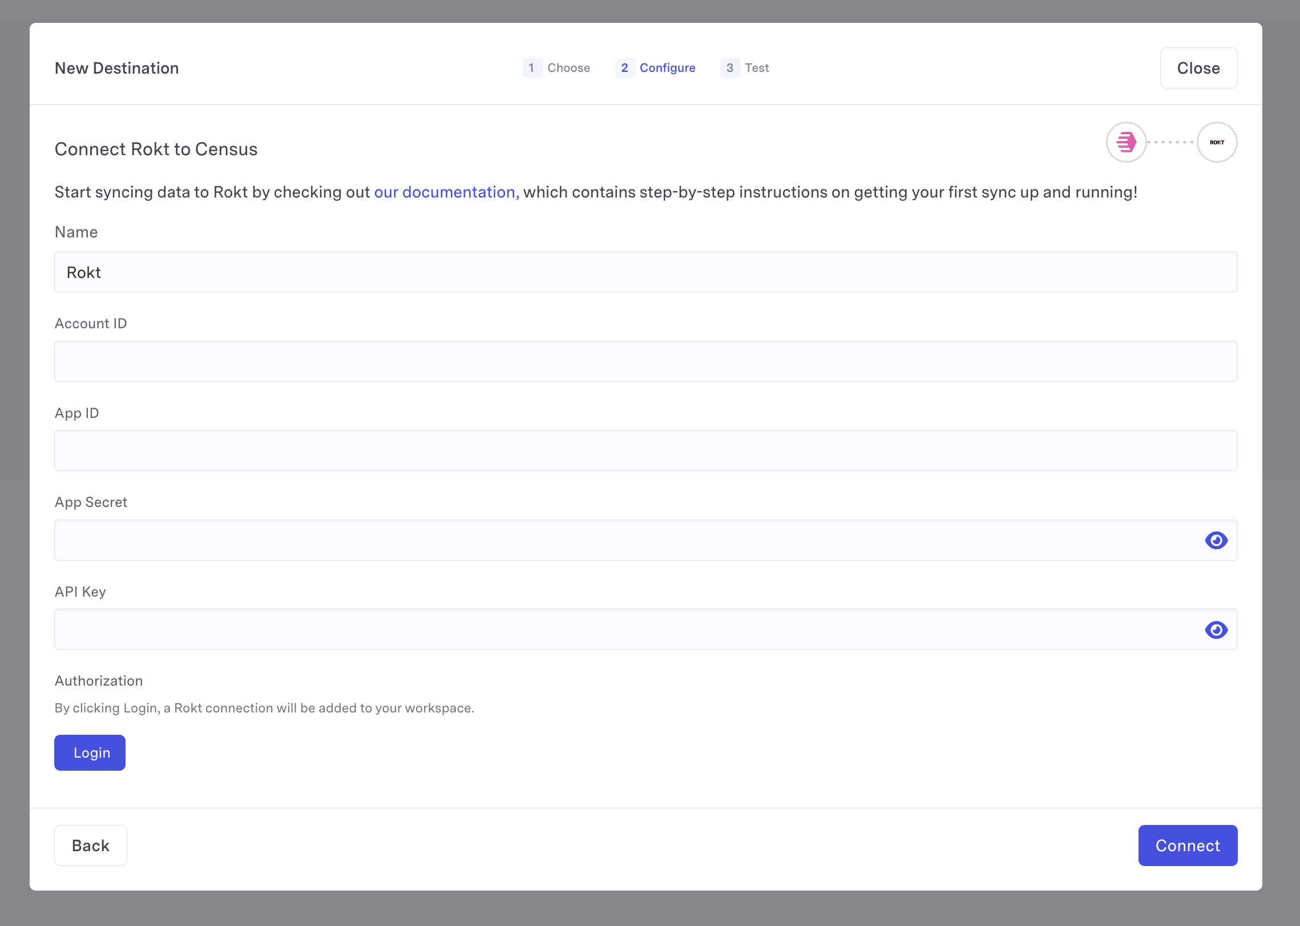This screenshot has width=1300, height=926.
Task: Reveal the App Secret with eye icon
Action: [1216, 540]
